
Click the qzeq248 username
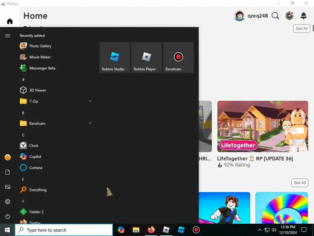coord(258,16)
